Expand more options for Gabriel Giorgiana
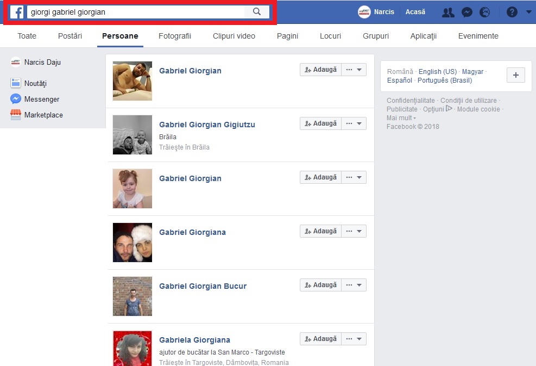Image resolution: width=536 pixels, height=366 pixels. [x=354, y=231]
